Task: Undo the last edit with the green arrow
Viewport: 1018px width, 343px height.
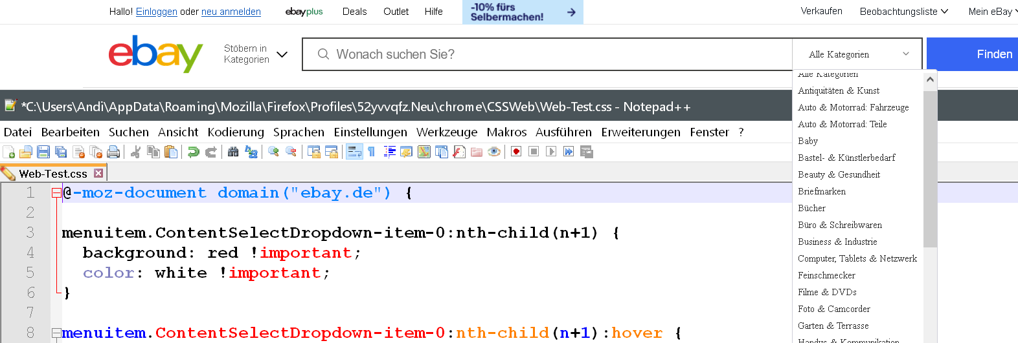Action: pos(193,152)
